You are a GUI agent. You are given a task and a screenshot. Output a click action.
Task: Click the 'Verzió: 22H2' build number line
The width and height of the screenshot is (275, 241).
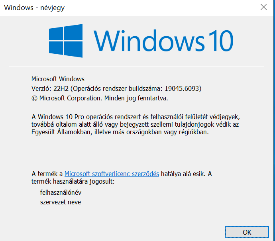[116, 88]
